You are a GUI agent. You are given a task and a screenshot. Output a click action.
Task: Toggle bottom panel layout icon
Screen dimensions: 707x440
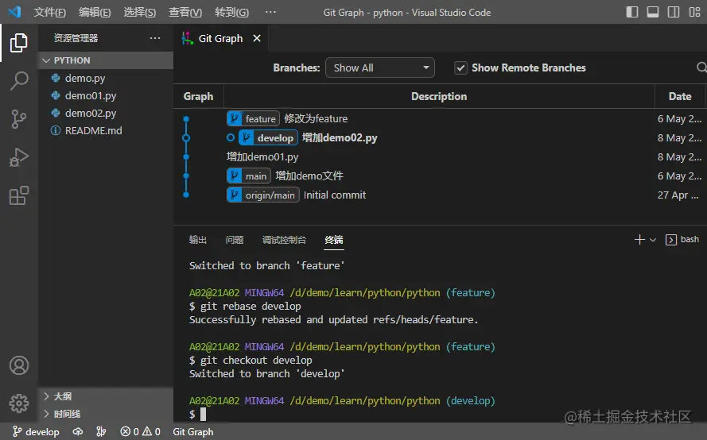point(652,12)
